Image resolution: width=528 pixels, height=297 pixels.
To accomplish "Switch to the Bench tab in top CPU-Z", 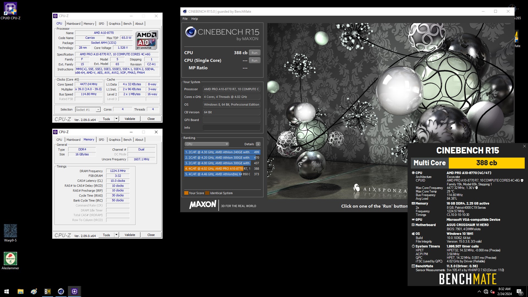I will click(128, 24).
